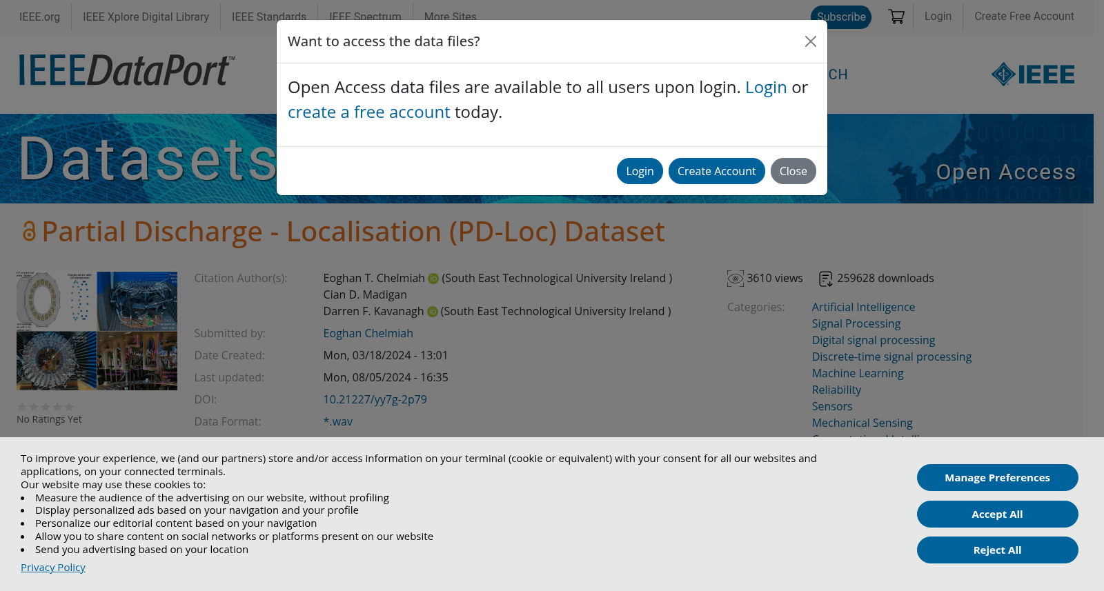Click the top-bar Login link
Screen dimensions: 1104x591
[x=938, y=16]
